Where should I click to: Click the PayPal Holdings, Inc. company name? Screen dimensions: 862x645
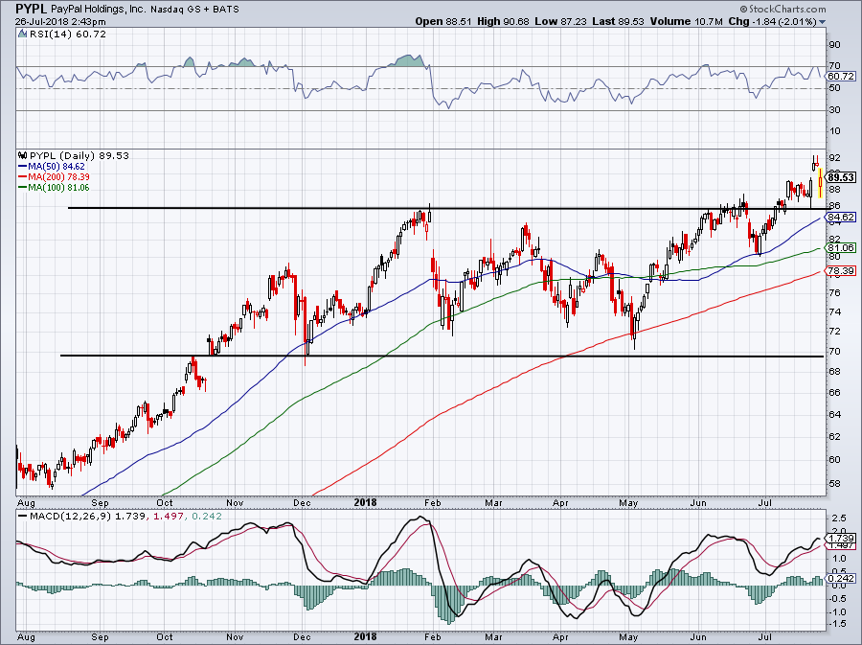(98, 10)
